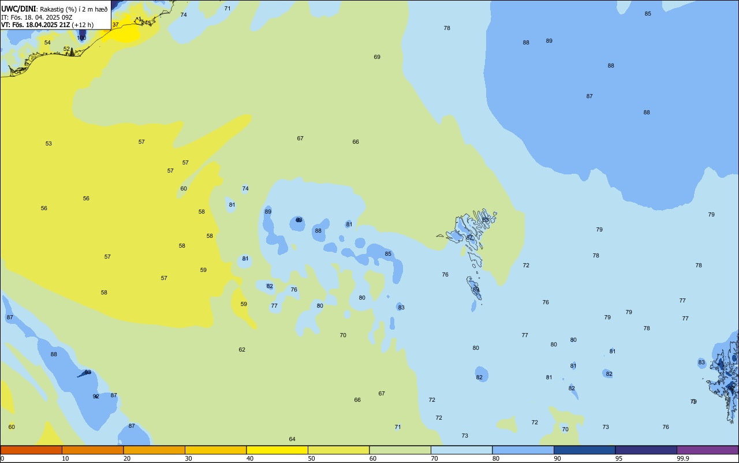739x463 pixels.
Task: Click the legend tick label 50
Action: (x=311, y=458)
